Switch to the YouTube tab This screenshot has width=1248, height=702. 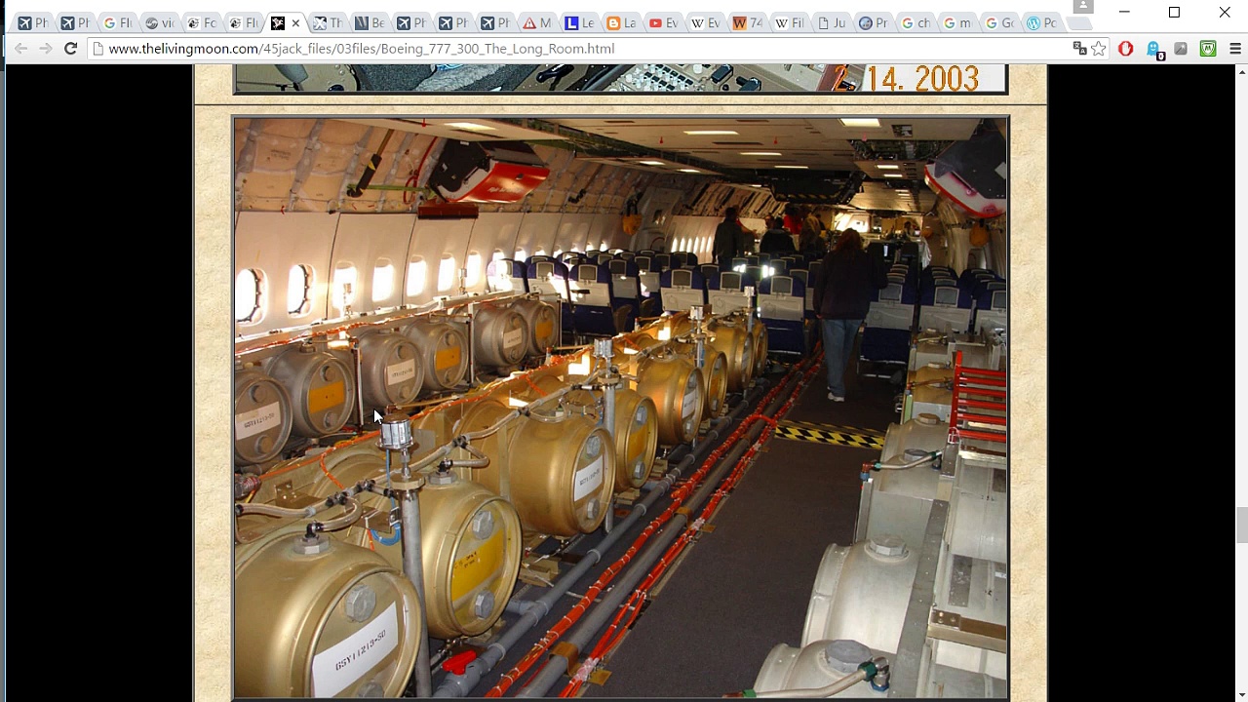(663, 22)
